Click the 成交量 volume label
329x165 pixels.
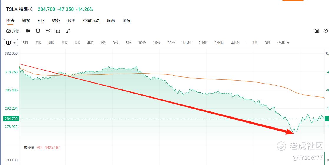[29, 147]
